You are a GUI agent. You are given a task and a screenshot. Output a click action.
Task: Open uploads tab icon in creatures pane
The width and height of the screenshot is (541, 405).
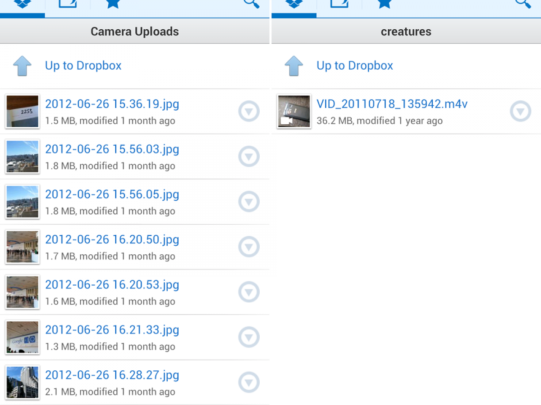339,4
